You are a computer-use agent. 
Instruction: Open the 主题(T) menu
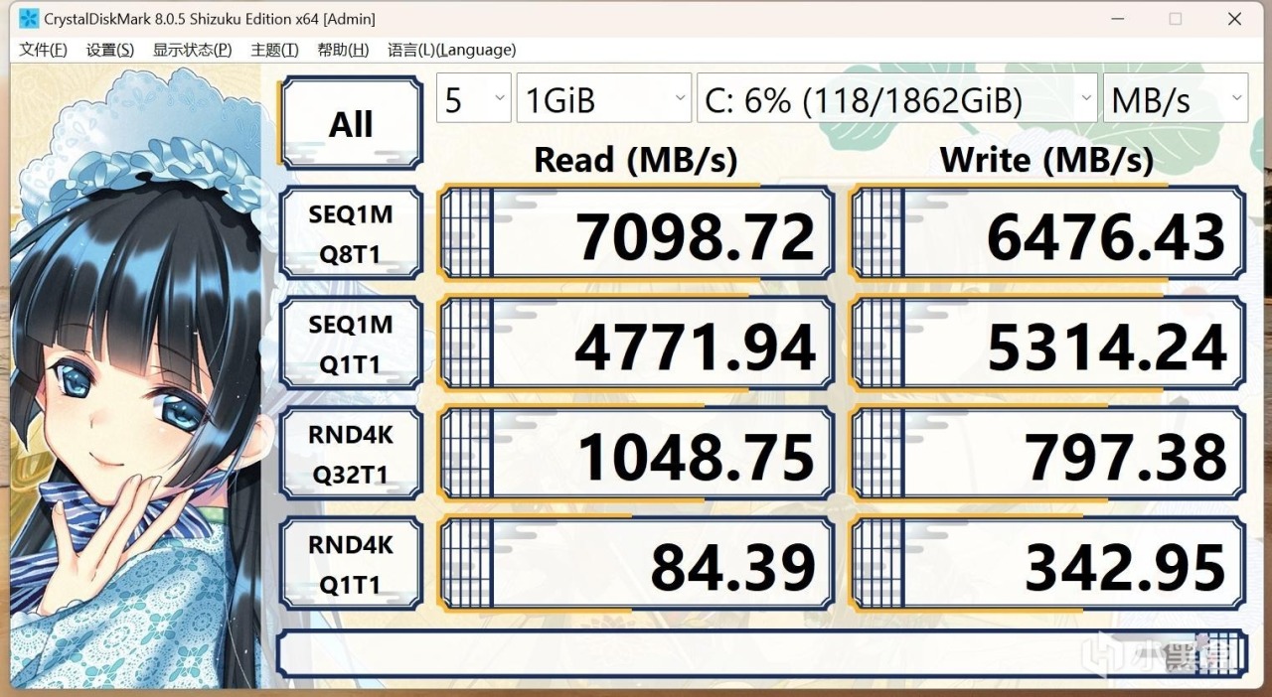click(275, 50)
